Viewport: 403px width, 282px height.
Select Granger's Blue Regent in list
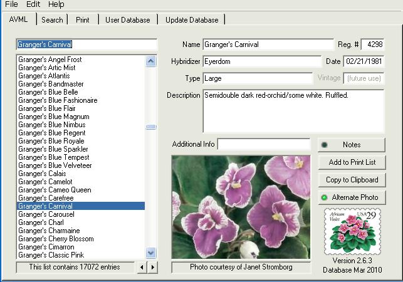[81, 133]
